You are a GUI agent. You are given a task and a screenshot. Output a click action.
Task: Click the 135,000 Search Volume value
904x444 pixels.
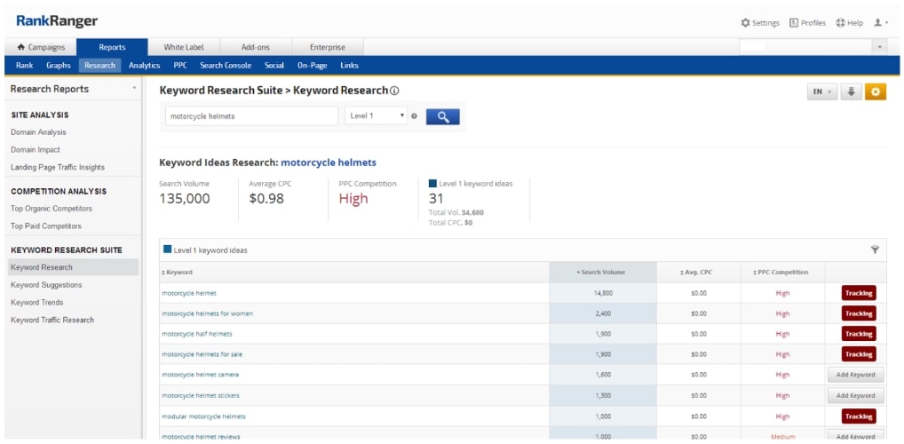tap(185, 199)
